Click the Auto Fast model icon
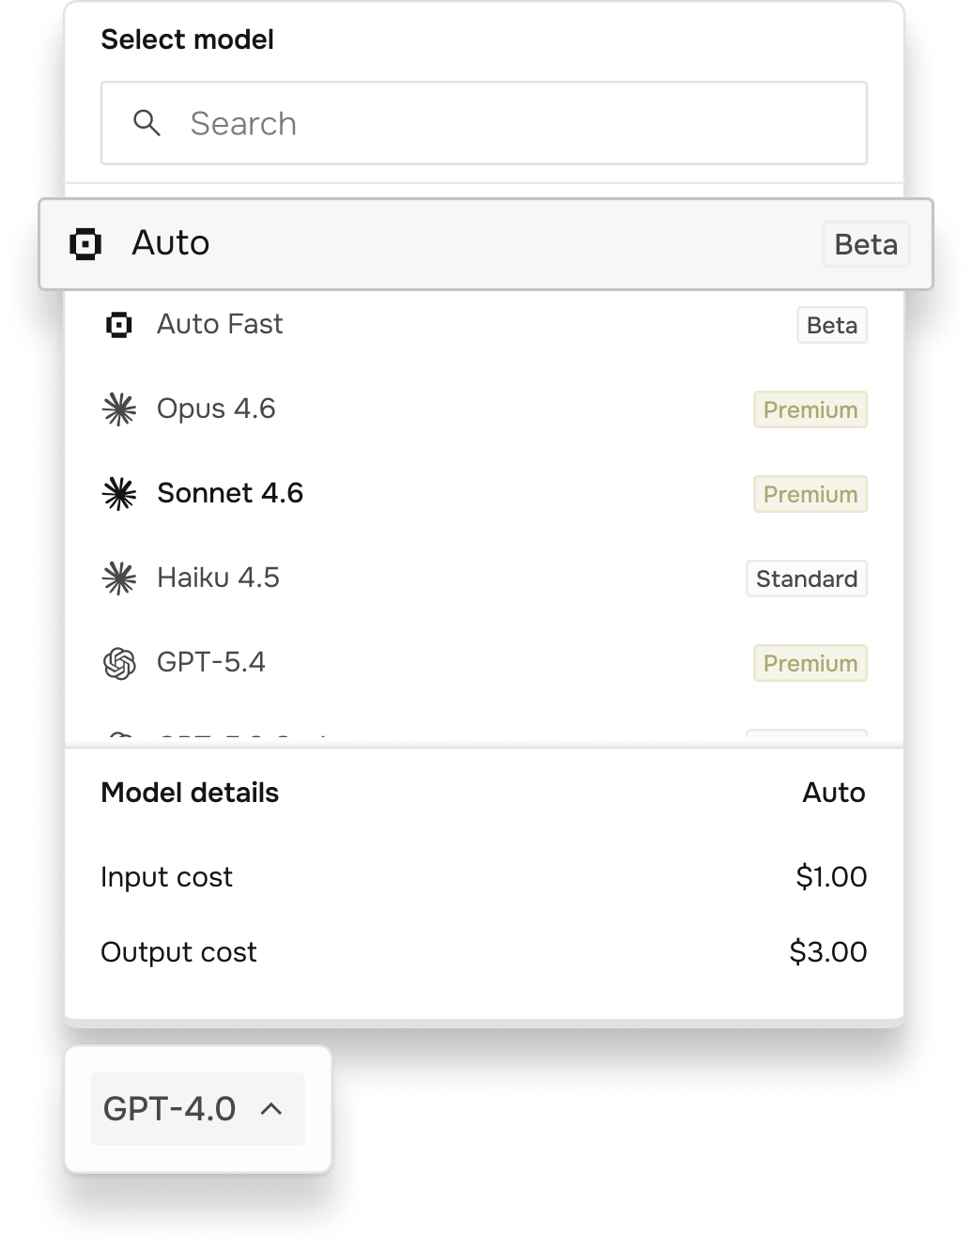 coord(119,325)
